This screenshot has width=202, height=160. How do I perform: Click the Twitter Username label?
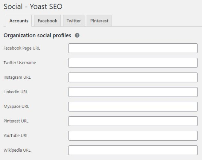pyautogui.click(x=20, y=63)
